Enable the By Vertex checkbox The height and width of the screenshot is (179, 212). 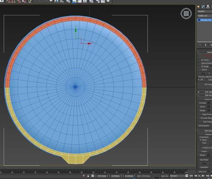point(200,60)
